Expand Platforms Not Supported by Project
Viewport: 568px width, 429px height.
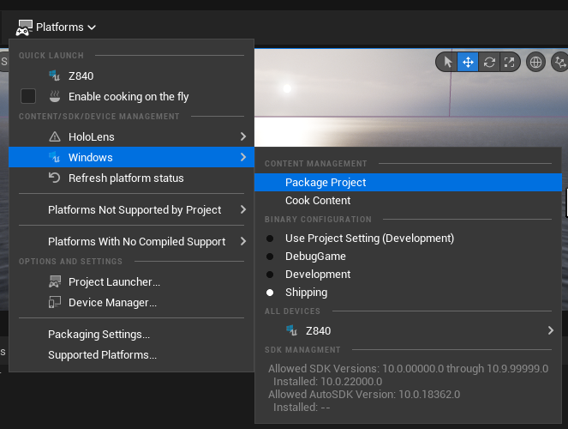(x=135, y=210)
